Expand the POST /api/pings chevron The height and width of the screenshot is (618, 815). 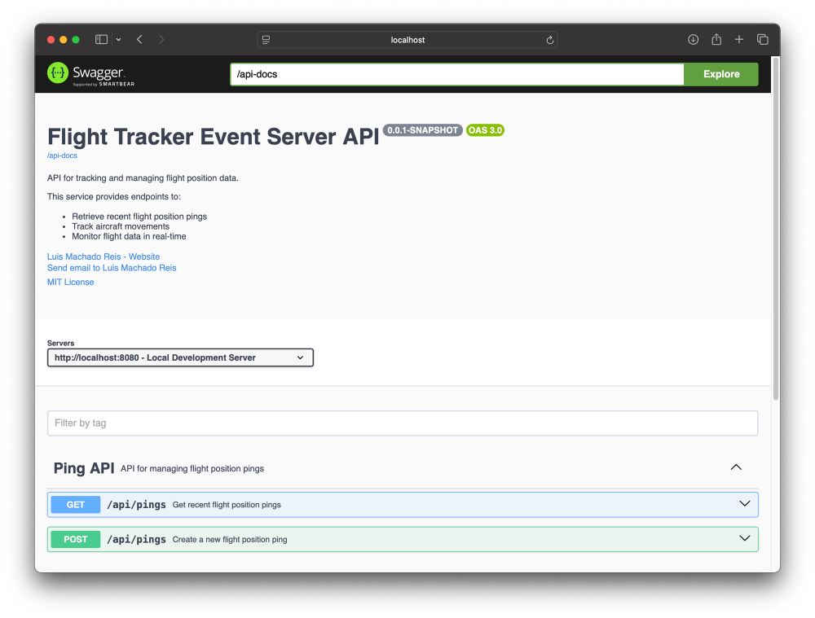pyautogui.click(x=744, y=538)
